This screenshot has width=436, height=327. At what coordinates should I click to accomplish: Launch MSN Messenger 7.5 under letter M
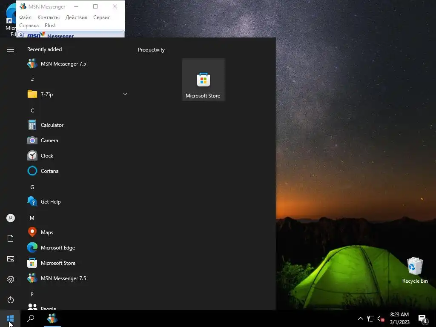(78, 278)
